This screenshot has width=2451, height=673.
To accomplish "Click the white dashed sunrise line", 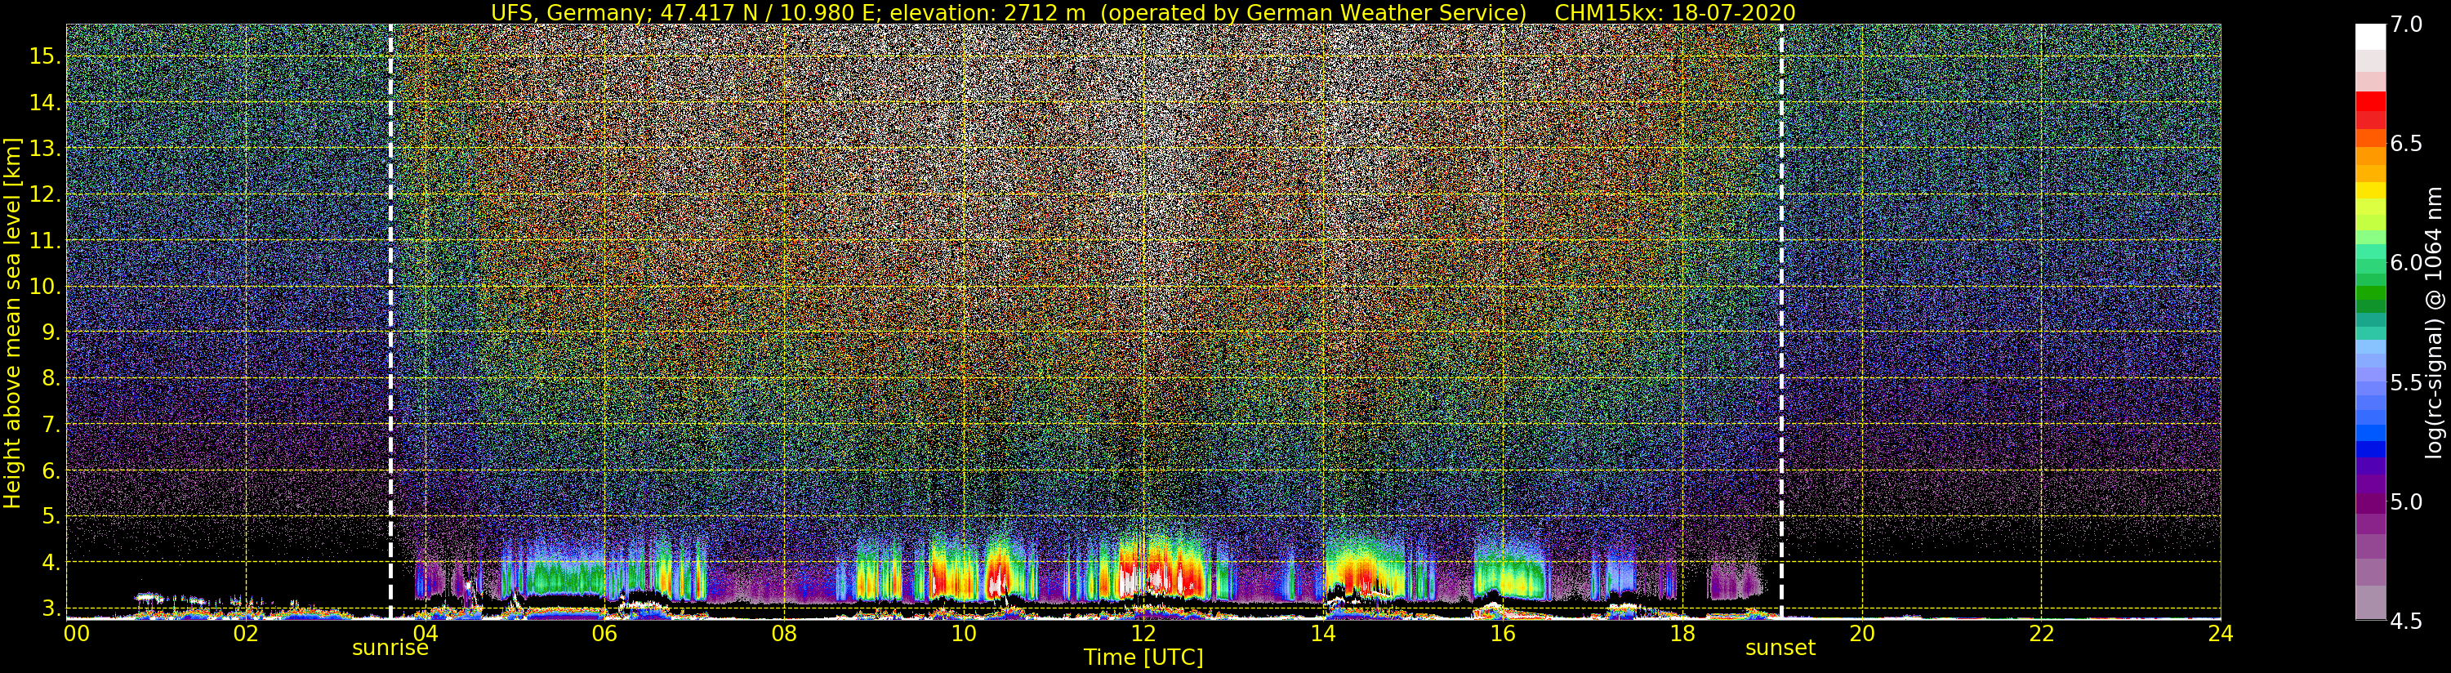I will pyautogui.click(x=391, y=322).
